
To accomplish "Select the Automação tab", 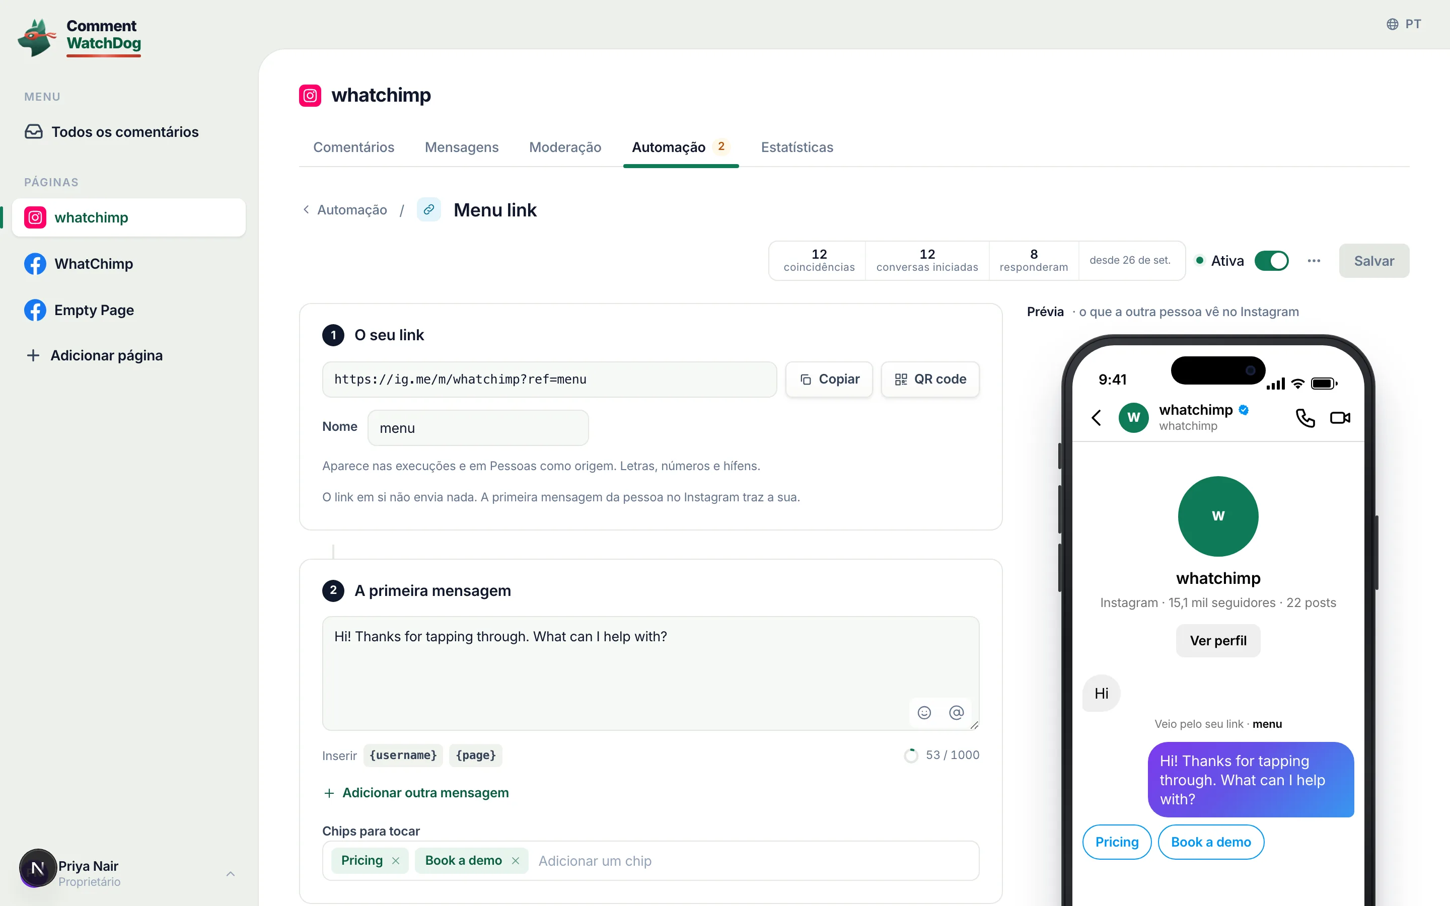I will [x=681, y=147].
